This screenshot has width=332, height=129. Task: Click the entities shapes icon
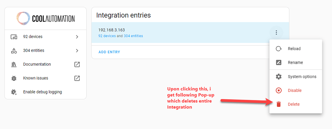[x=14, y=51]
